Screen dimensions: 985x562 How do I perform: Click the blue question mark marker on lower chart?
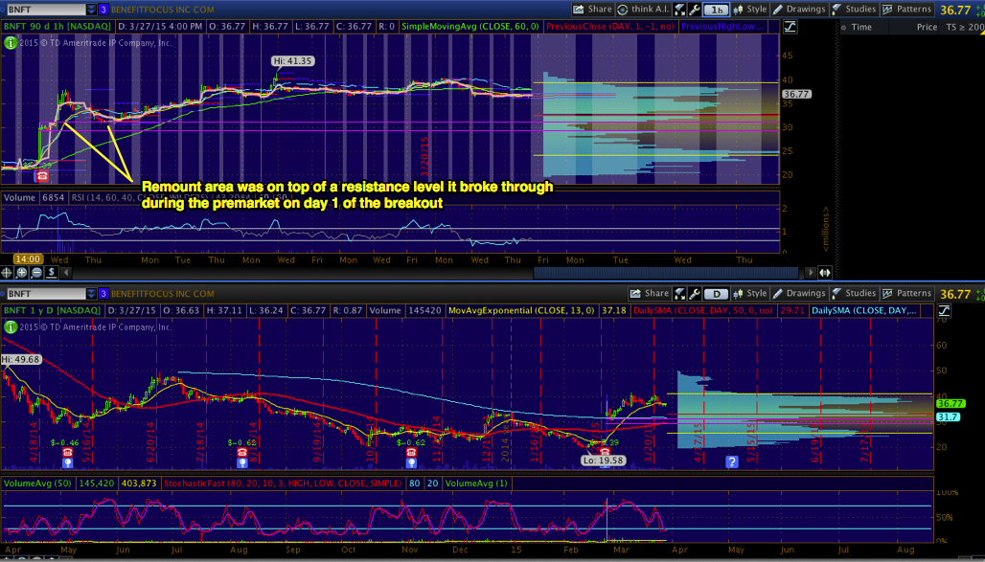(x=732, y=461)
